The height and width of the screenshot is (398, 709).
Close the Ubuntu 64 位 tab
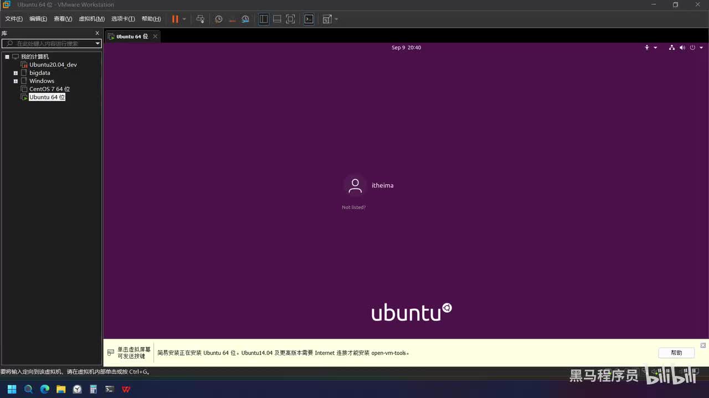point(155,36)
